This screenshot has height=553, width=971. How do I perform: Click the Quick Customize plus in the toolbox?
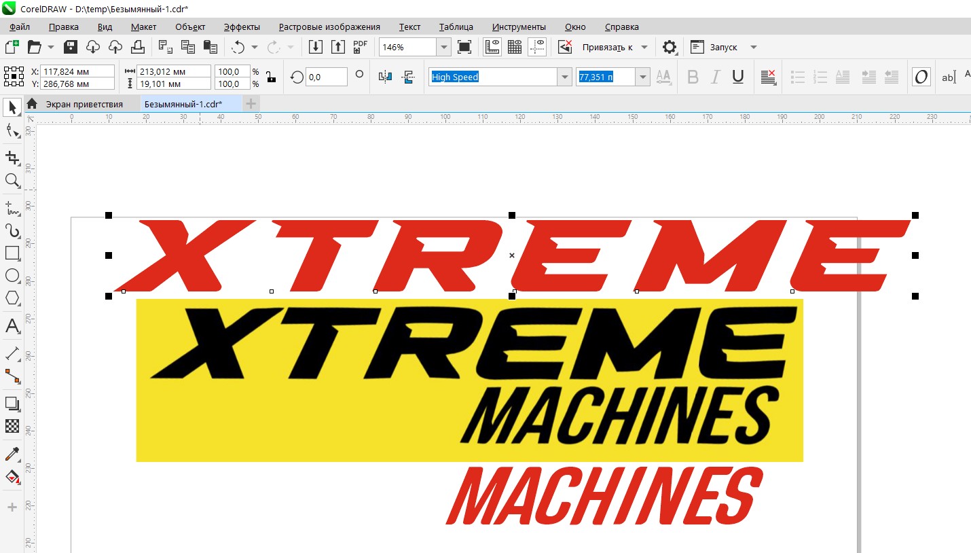click(x=12, y=507)
